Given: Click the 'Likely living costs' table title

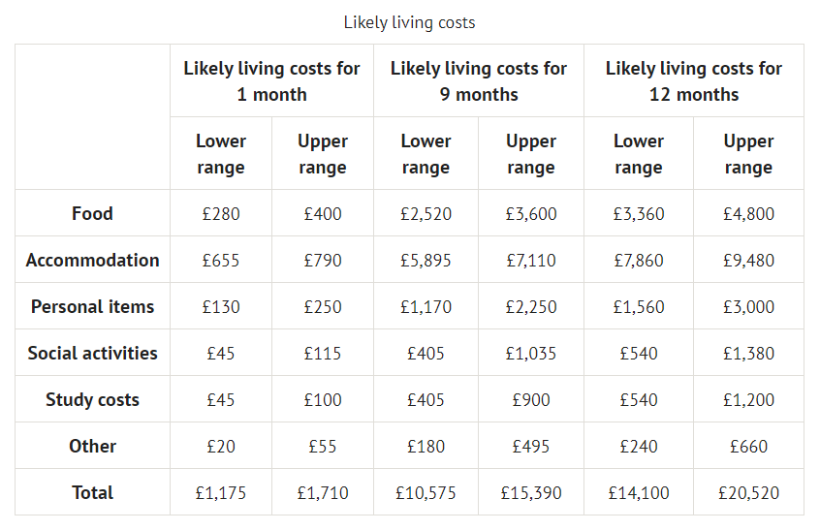Looking at the screenshot, I should [x=409, y=21].
